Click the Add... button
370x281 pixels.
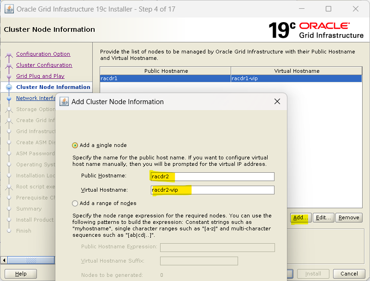click(301, 217)
